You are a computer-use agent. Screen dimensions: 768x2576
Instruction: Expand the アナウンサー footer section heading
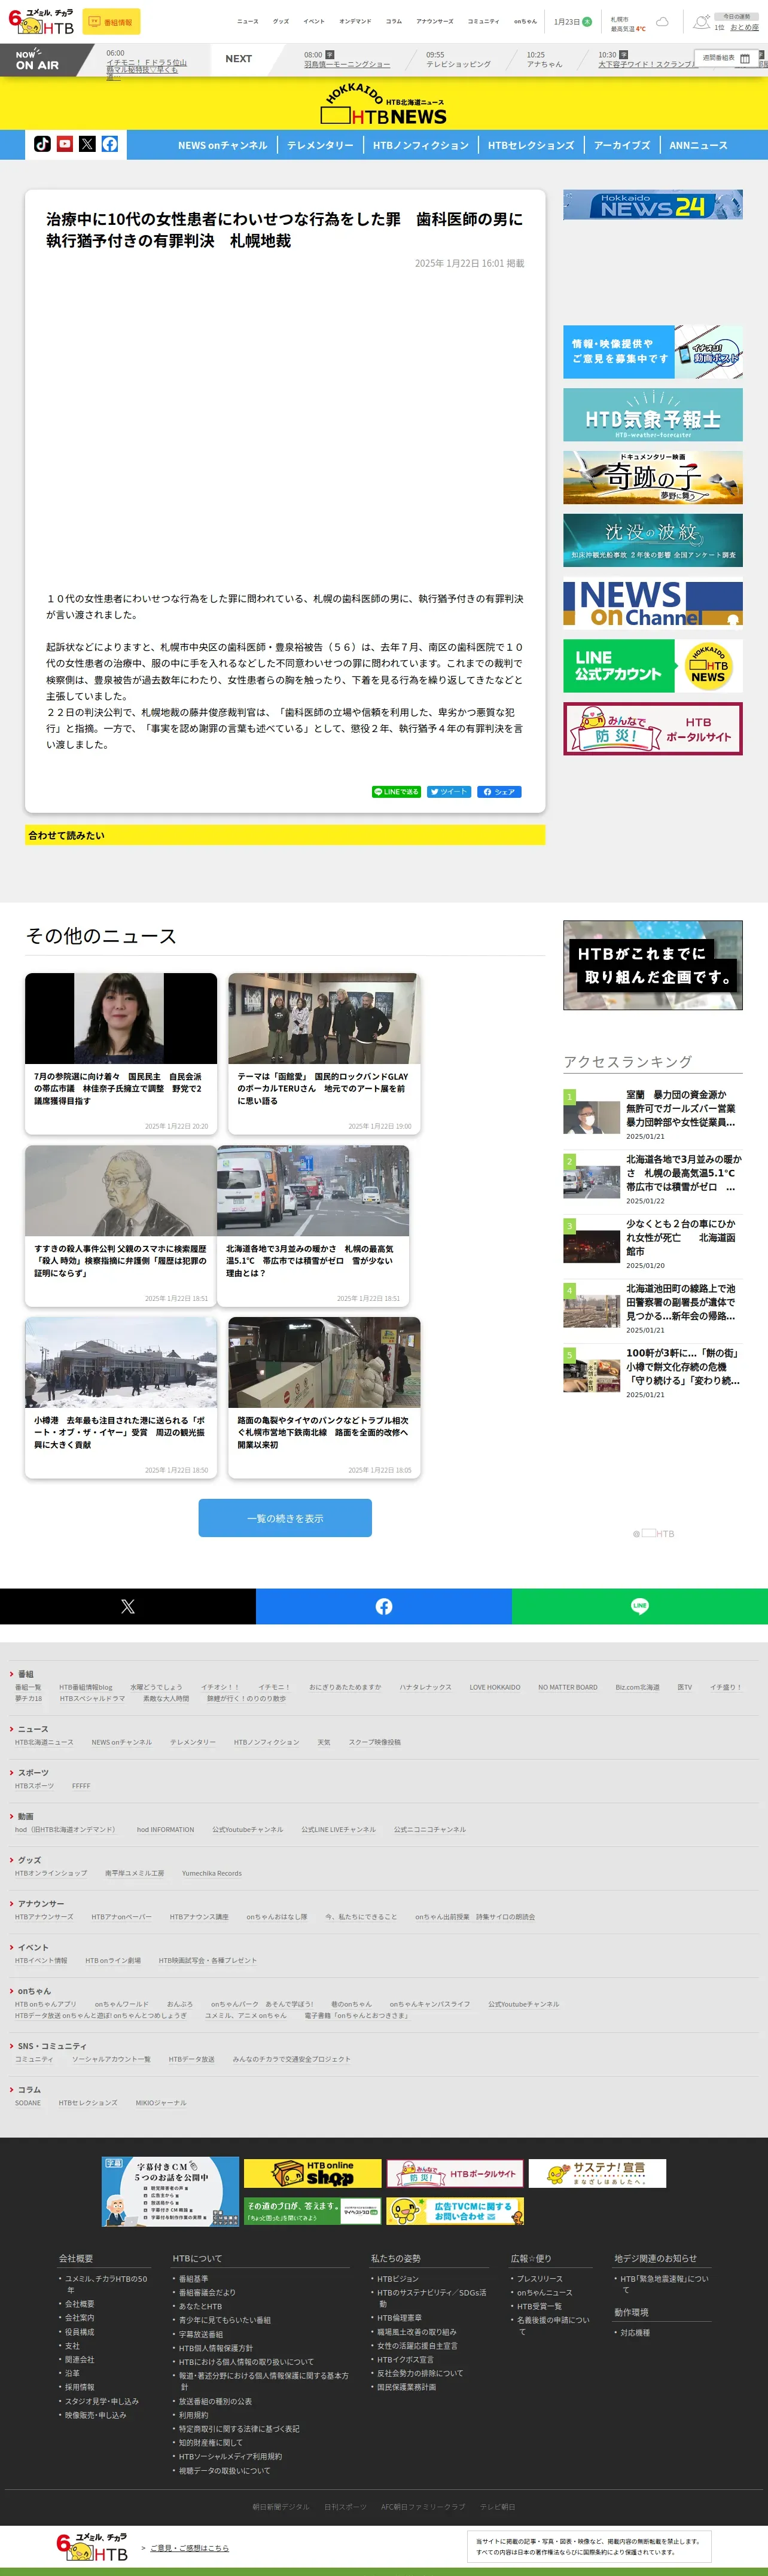41,1903
